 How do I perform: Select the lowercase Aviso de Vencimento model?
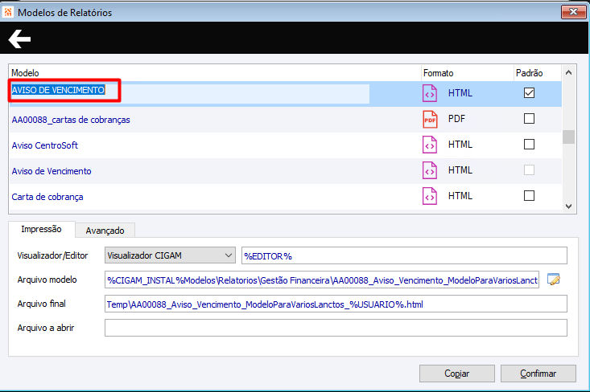pyautogui.click(x=52, y=171)
